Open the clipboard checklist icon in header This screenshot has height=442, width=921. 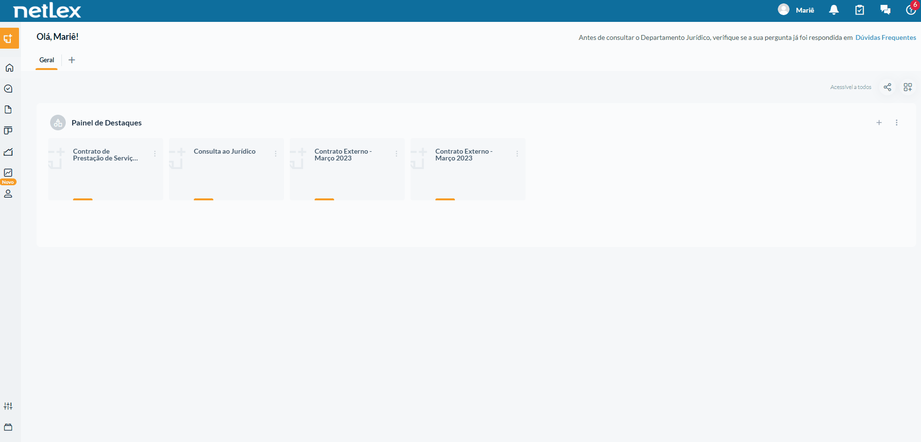860,10
